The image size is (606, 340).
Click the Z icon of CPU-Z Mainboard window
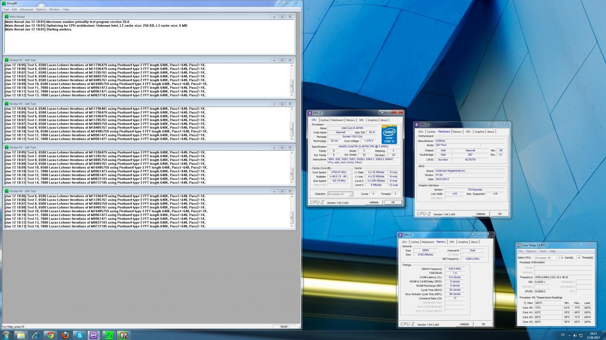pos(417,124)
